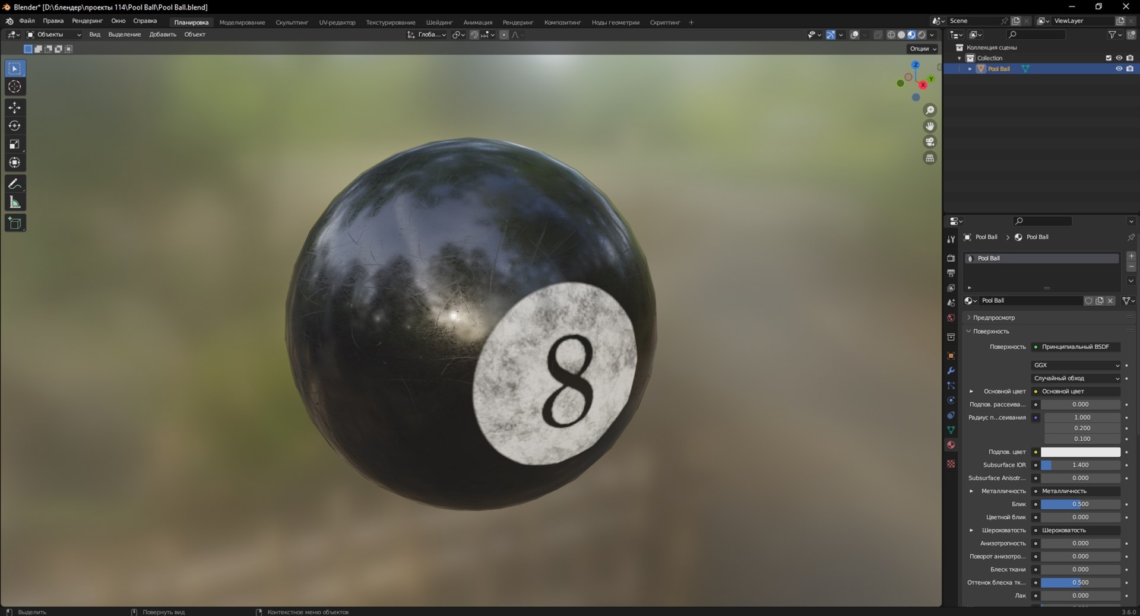Select the Annotate pencil tool
This screenshot has height=616, width=1140.
point(15,184)
